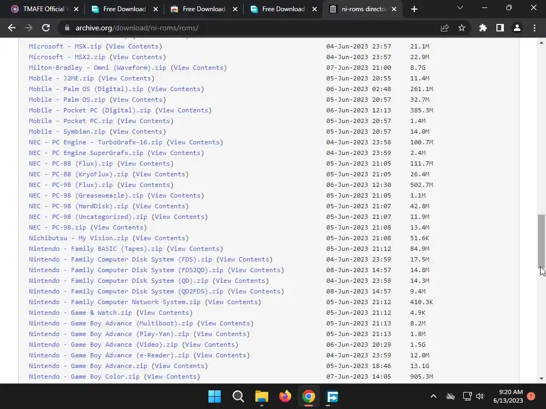Click the volume speaker tray icon
Viewport: 546px width, 409px height.
point(480,396)
